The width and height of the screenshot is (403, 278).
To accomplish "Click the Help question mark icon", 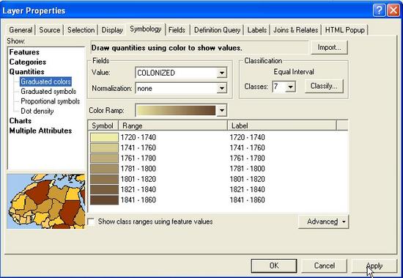I will pos(379,10).
